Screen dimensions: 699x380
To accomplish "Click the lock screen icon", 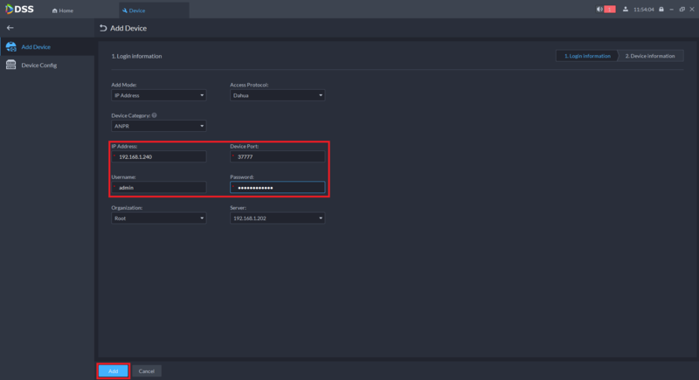I will (x=661, y=10).
